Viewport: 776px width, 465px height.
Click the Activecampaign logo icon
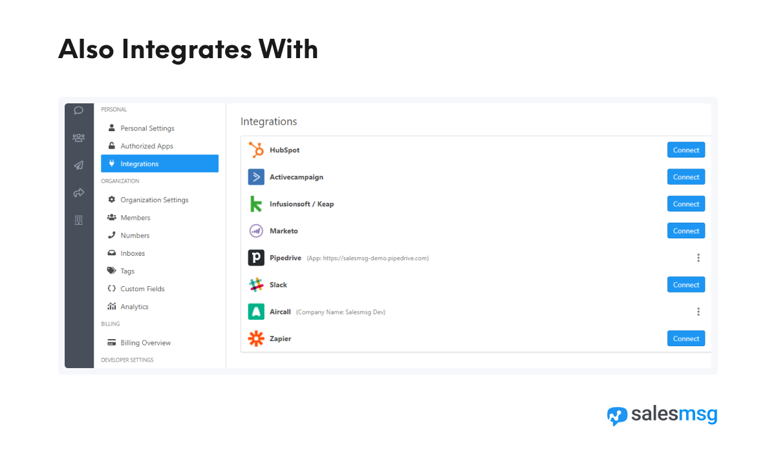(x=256, y=177)
